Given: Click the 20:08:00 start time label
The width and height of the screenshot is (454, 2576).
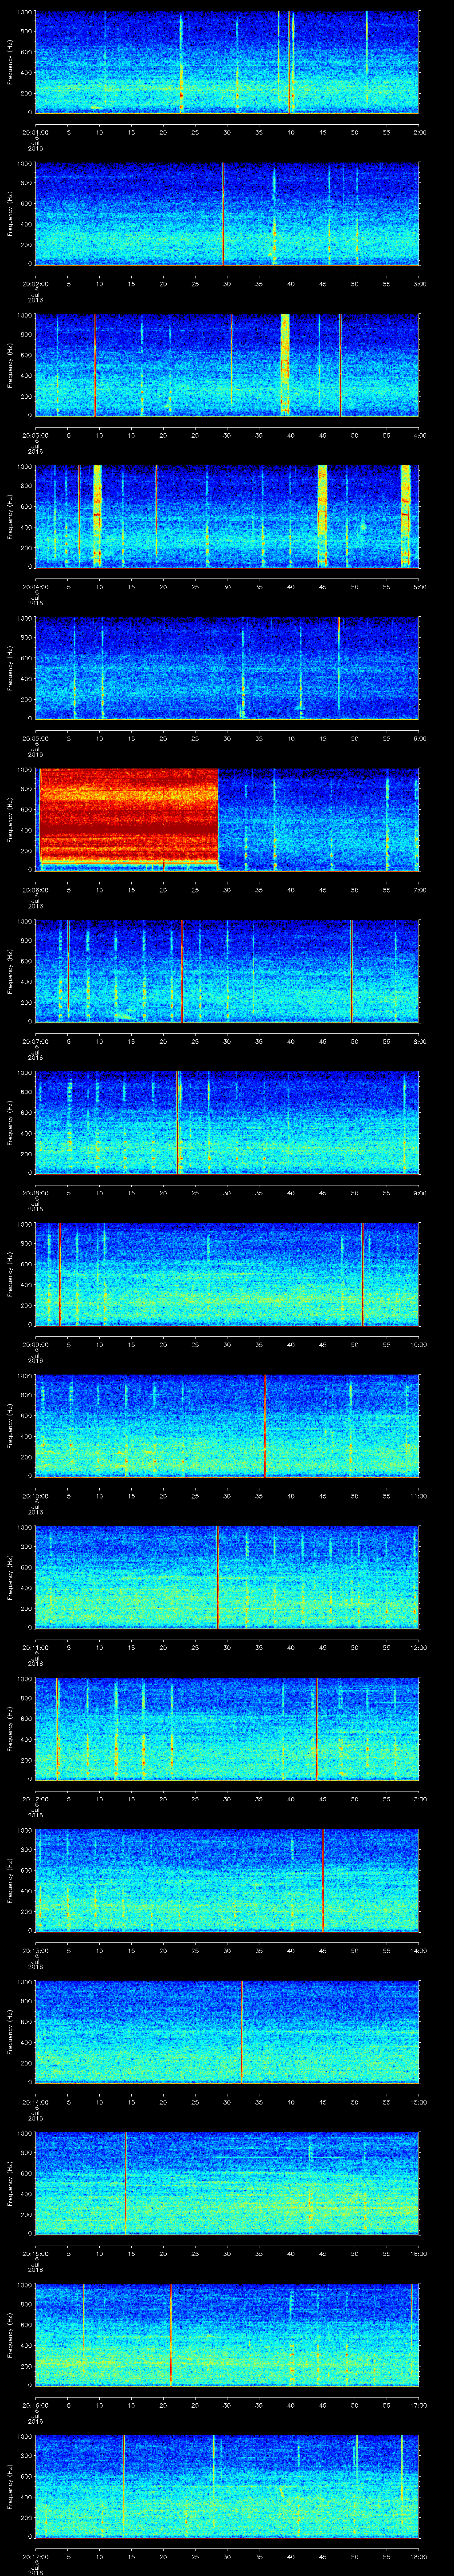Looking at the screenshot, I should click(x=35, y=1192).
